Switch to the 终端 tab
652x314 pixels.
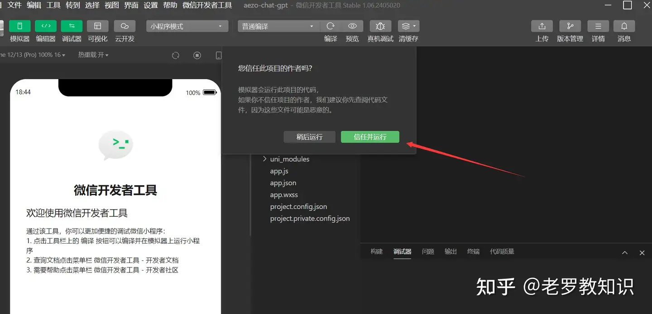pyautogui.click(x=473, y=252)
